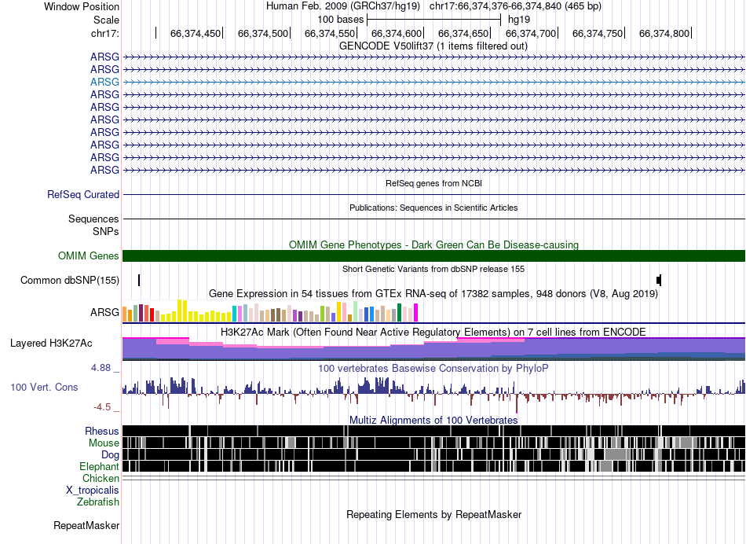Click the dark green OMIM Genes bar
The height and width of the screenshot is (544, 746).
(433, 255)
